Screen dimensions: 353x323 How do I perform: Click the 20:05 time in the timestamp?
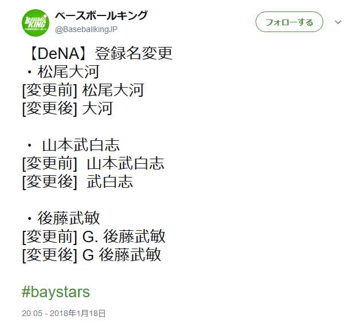pos(32,313)
